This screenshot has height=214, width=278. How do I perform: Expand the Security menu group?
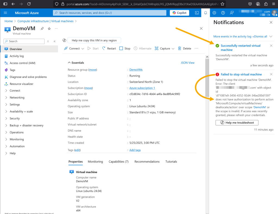(x=6, y=118)
